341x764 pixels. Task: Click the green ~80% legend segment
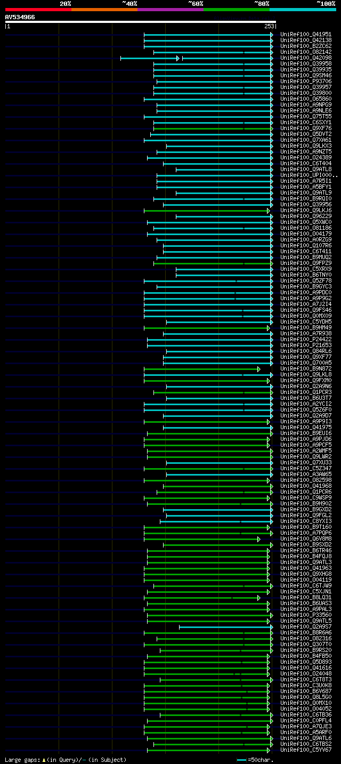click(x=237, y=10)
